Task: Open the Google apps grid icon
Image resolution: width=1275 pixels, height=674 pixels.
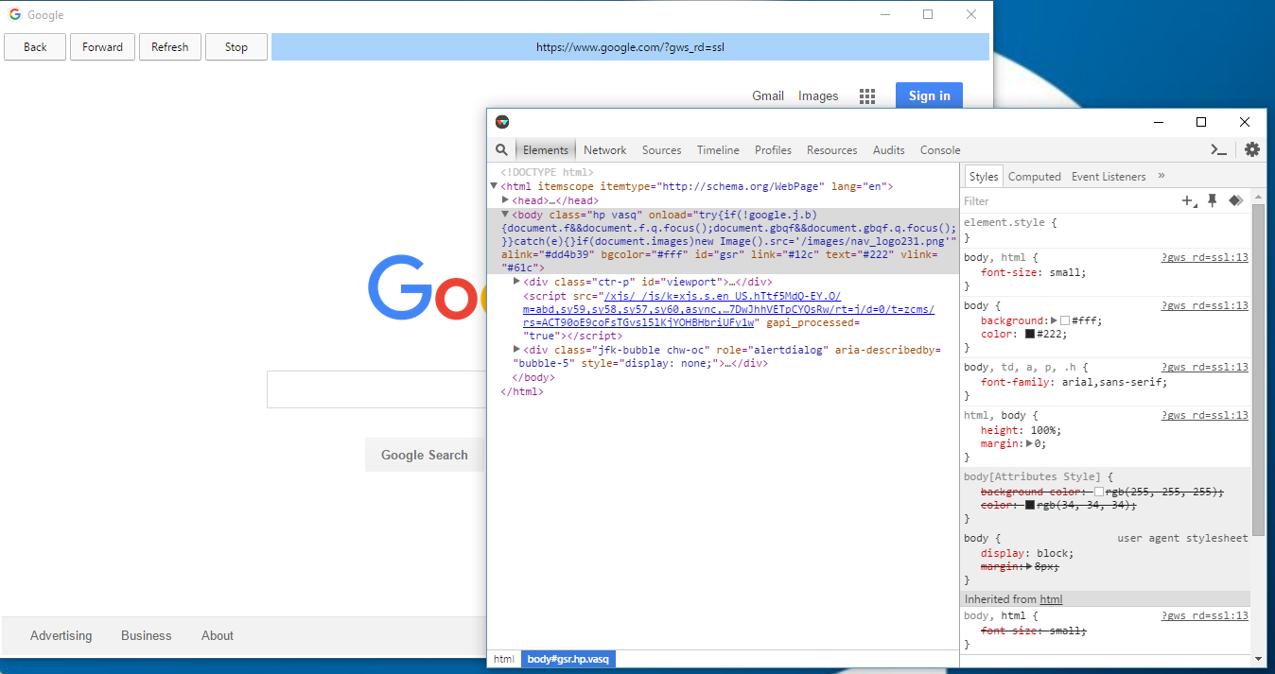Action: pos(866,96)
